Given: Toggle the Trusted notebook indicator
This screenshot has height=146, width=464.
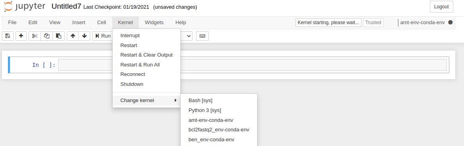Looking at the screenshot, I should coord(373,23).
